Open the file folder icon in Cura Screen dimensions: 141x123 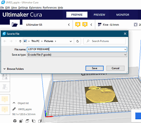click(15, 25)
